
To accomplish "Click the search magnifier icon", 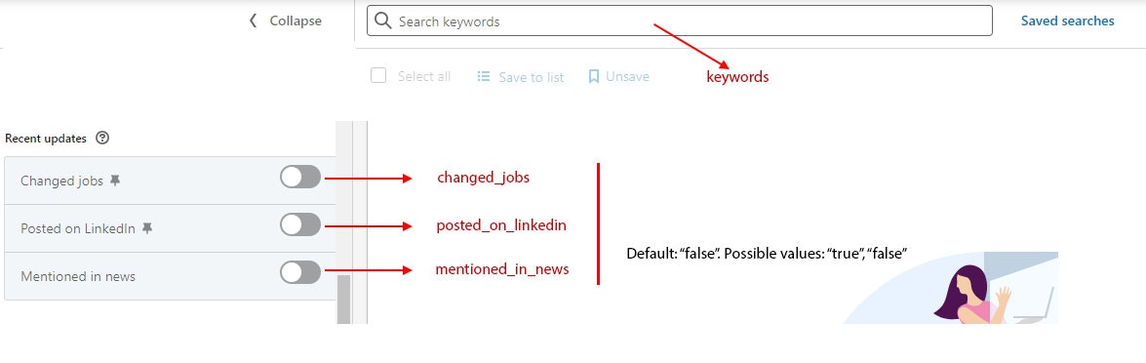I will (x=383, y=21).
